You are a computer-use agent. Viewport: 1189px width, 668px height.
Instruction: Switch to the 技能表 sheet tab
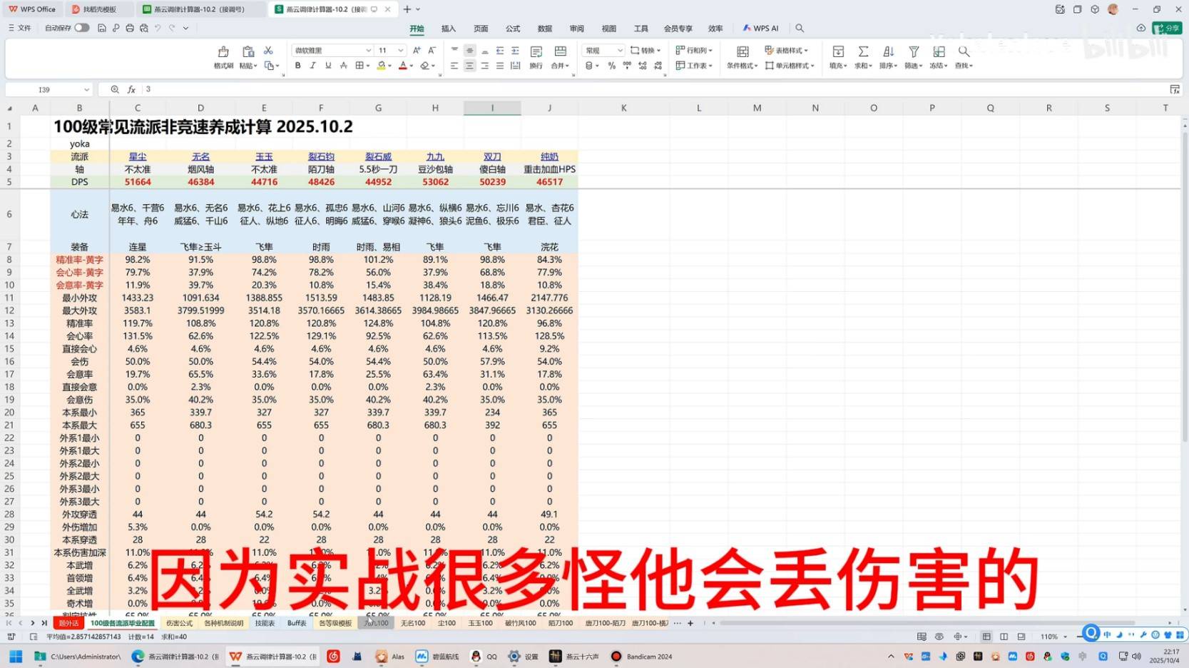coord(265,623)
